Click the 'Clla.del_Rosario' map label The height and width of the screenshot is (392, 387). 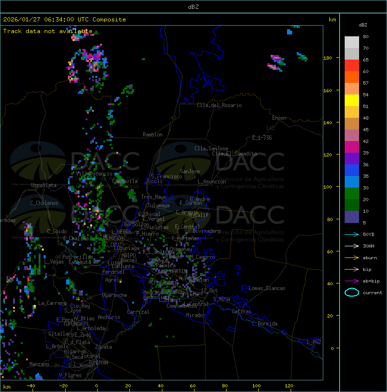pos(219,105)
